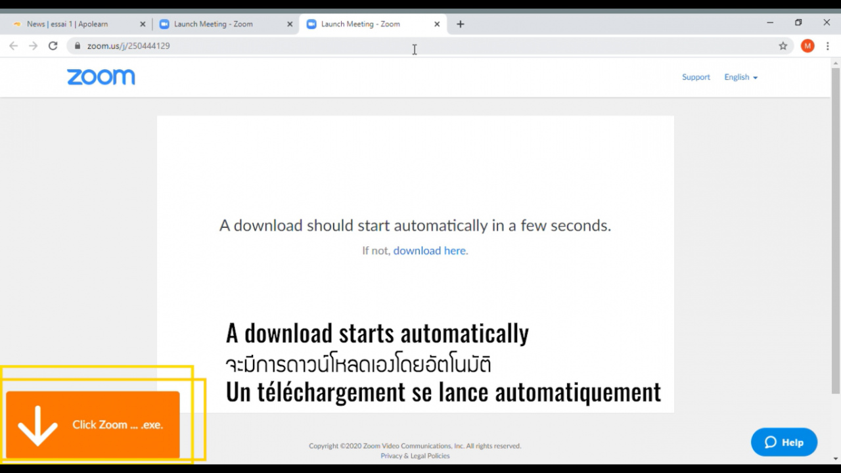The height and width of the screenshot is (473, 841).
Task: Minimize the Chrome window
Action: click(x=770, y=23)
